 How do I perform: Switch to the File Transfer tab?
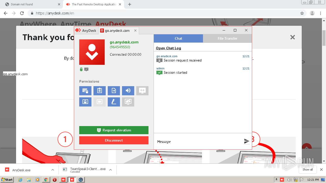(x=227, y=38)
